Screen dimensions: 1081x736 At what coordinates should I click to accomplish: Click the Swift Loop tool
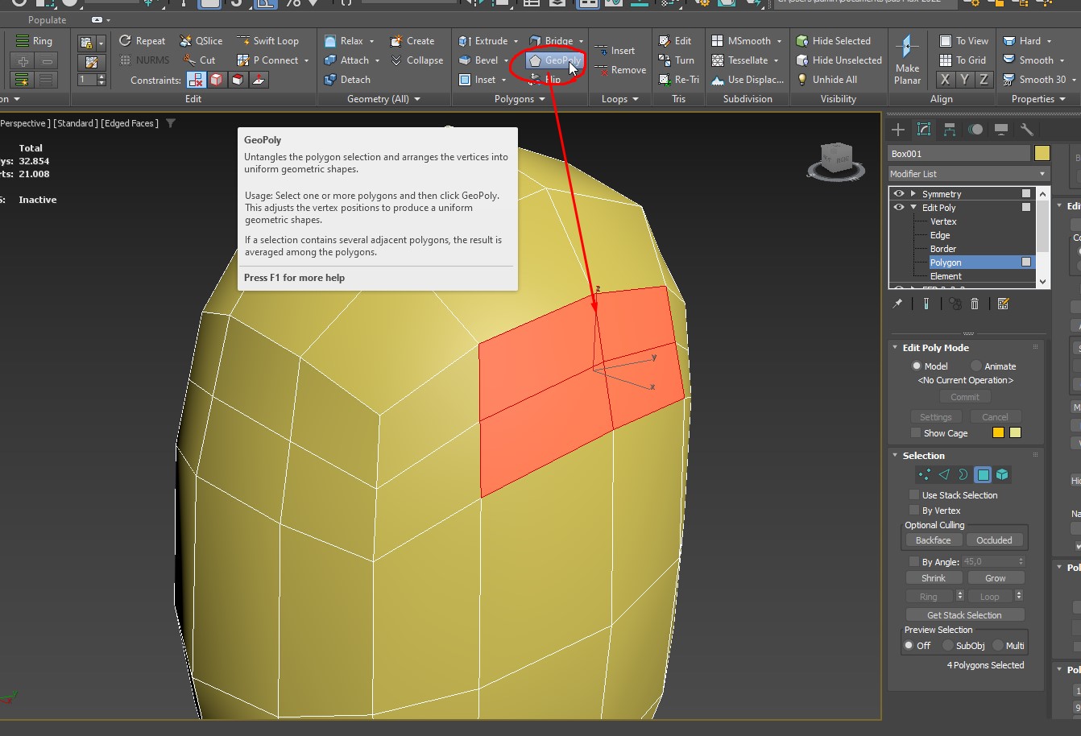pos(267,41)
